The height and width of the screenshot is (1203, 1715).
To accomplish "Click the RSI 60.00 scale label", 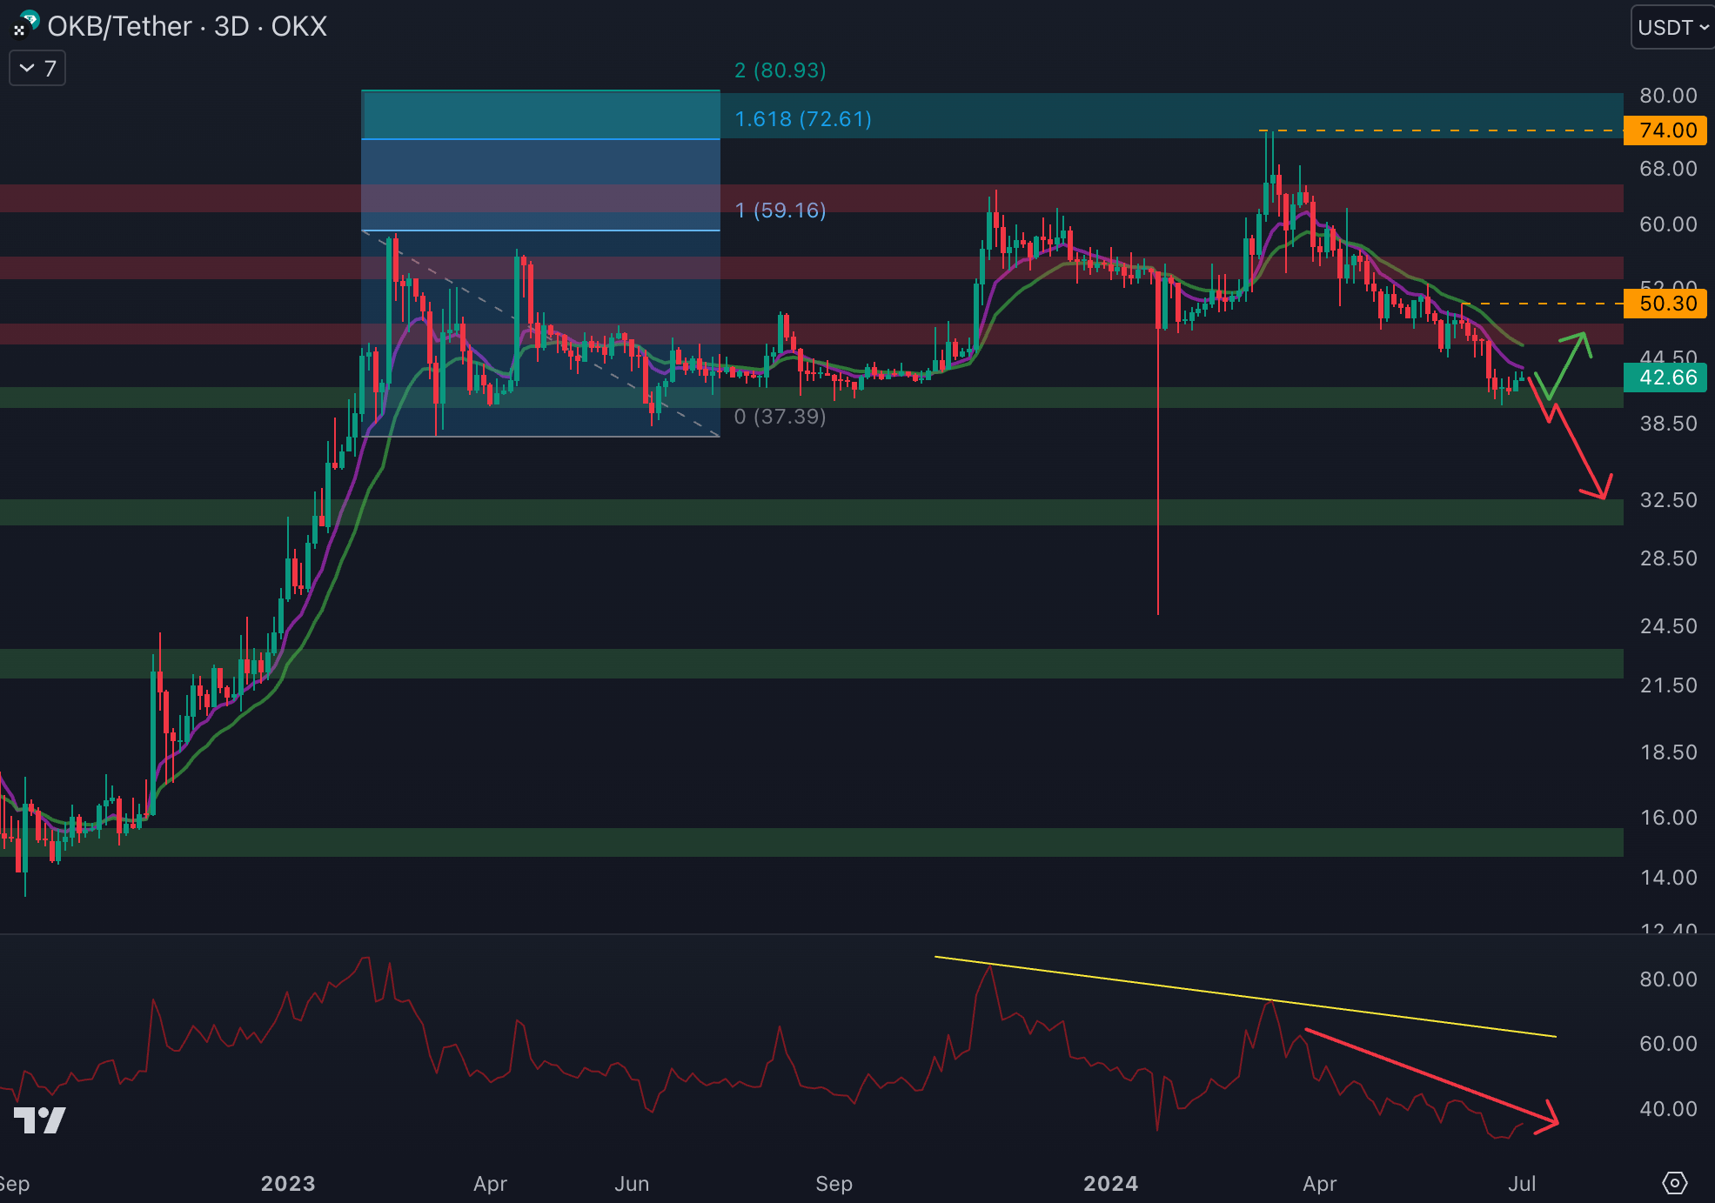I will coord(1667,1044).
